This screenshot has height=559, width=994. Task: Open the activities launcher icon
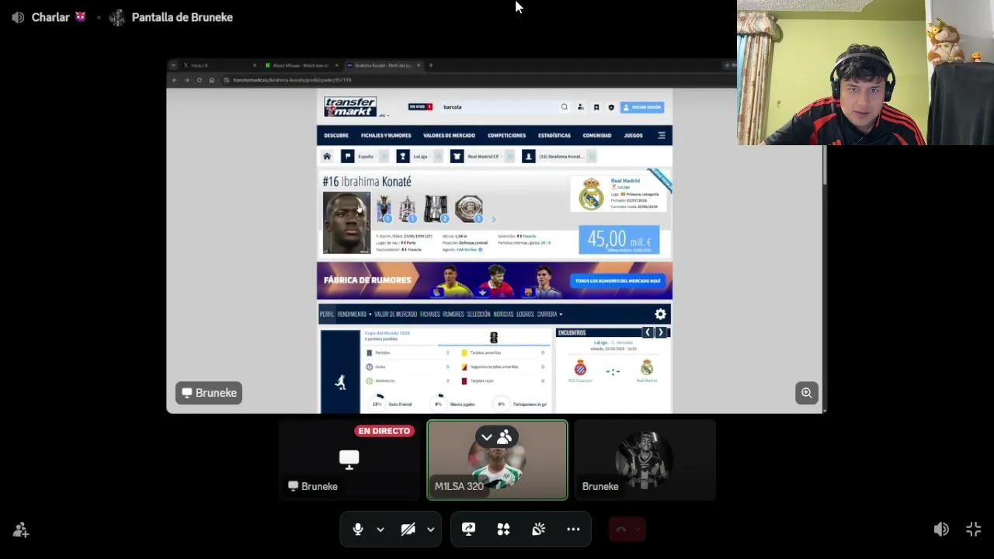pos(503,529)
